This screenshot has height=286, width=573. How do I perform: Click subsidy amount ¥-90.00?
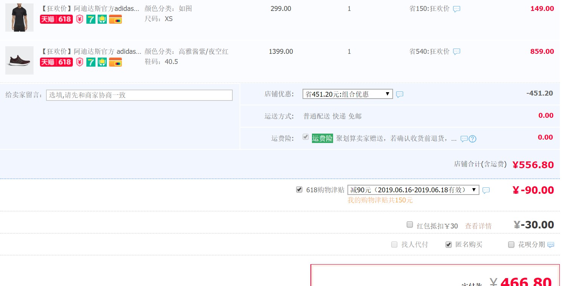[x=533, y=190]
